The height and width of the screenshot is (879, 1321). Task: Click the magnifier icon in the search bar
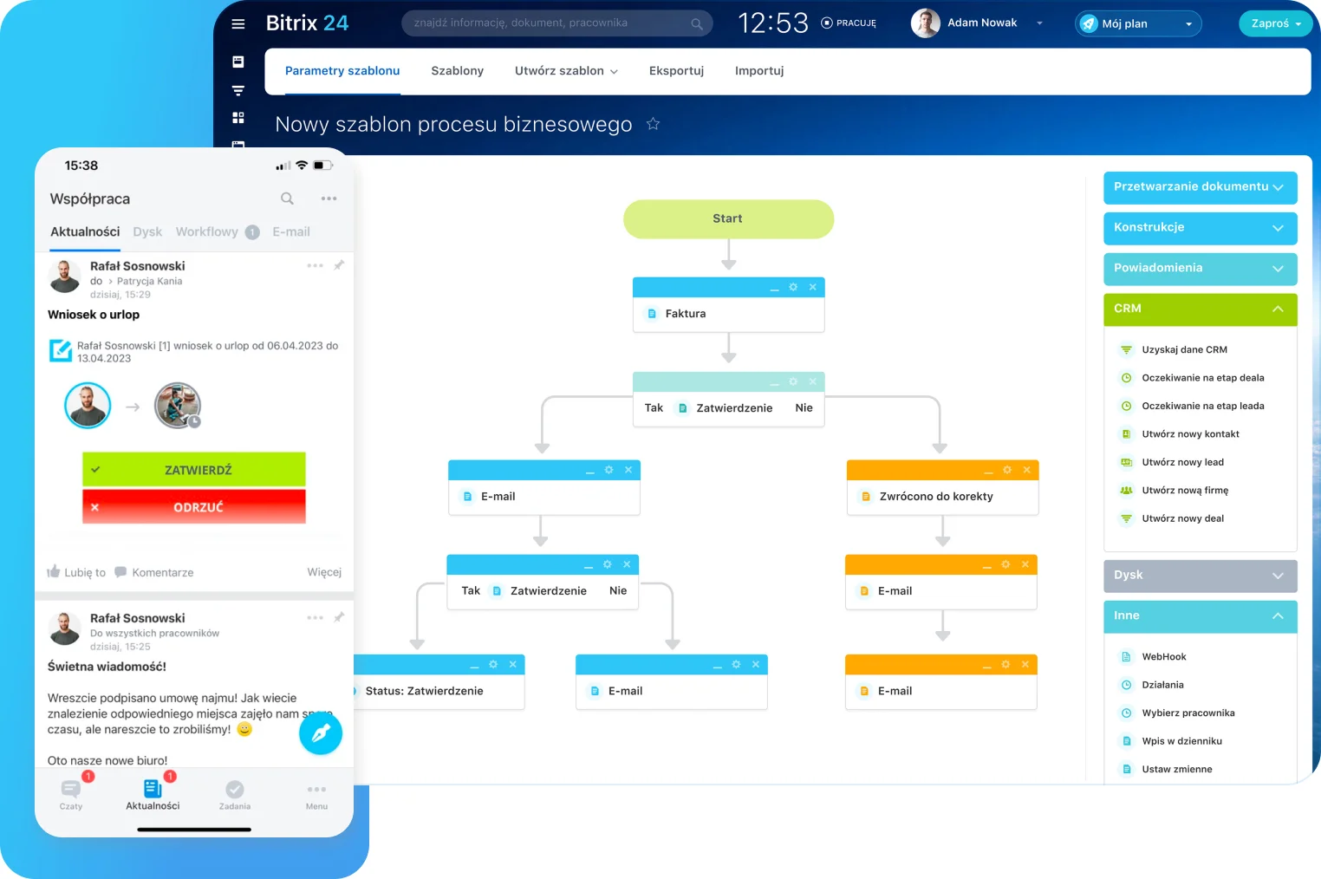(697, 23)
